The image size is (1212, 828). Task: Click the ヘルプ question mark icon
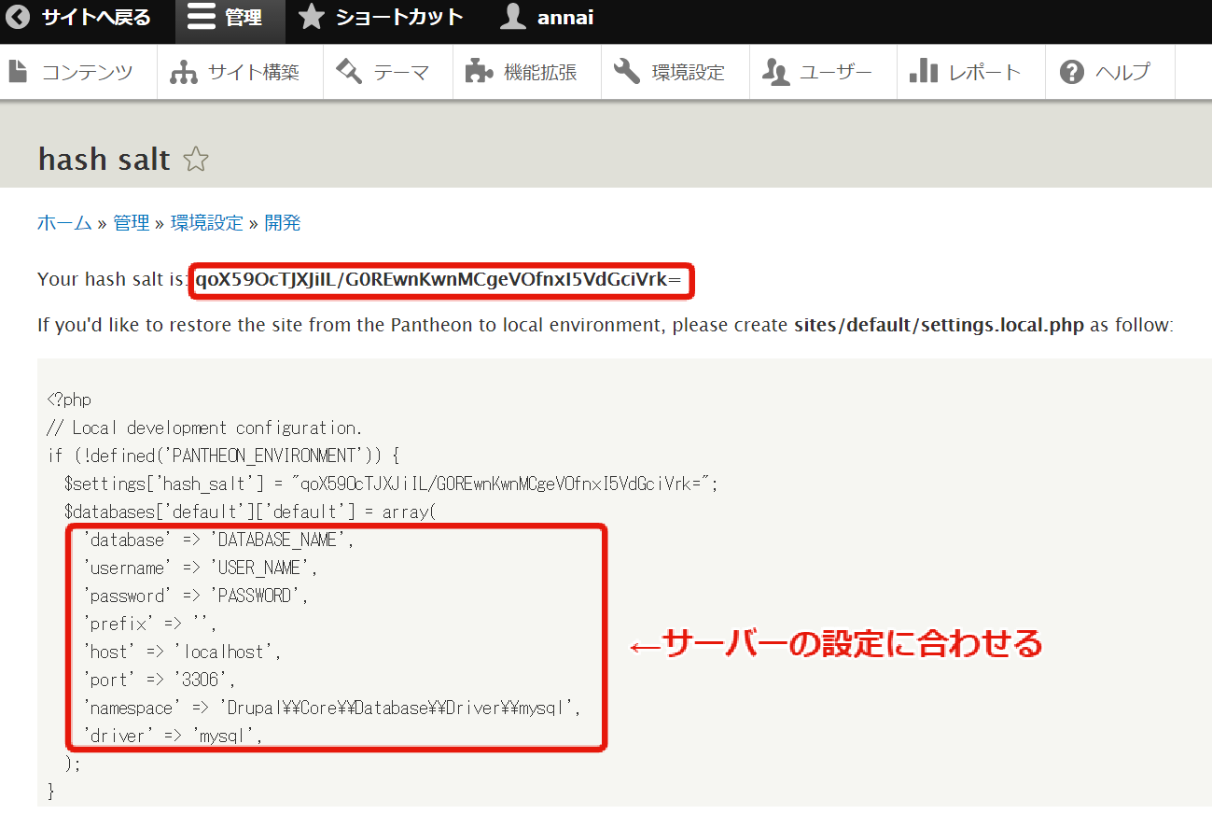coord(1073,72)
